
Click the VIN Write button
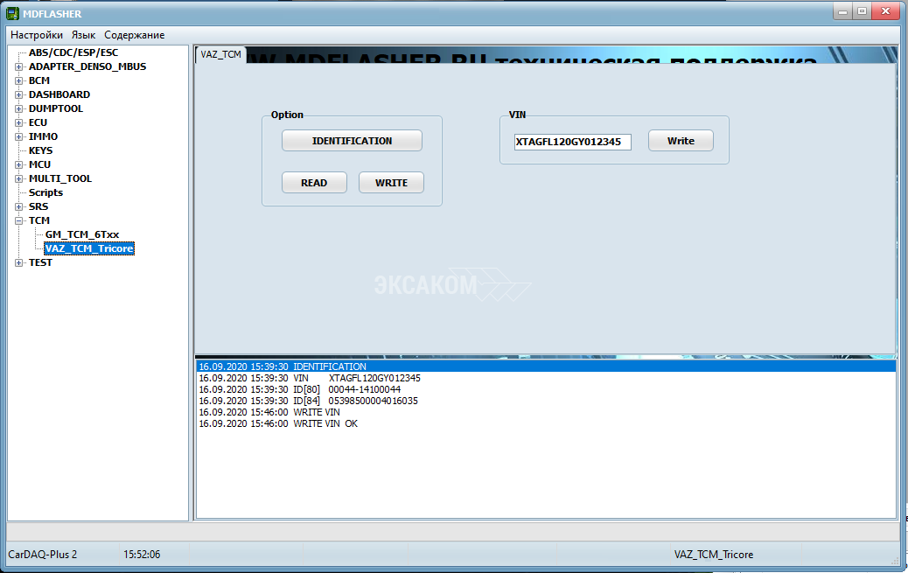[x=681, y=141]
